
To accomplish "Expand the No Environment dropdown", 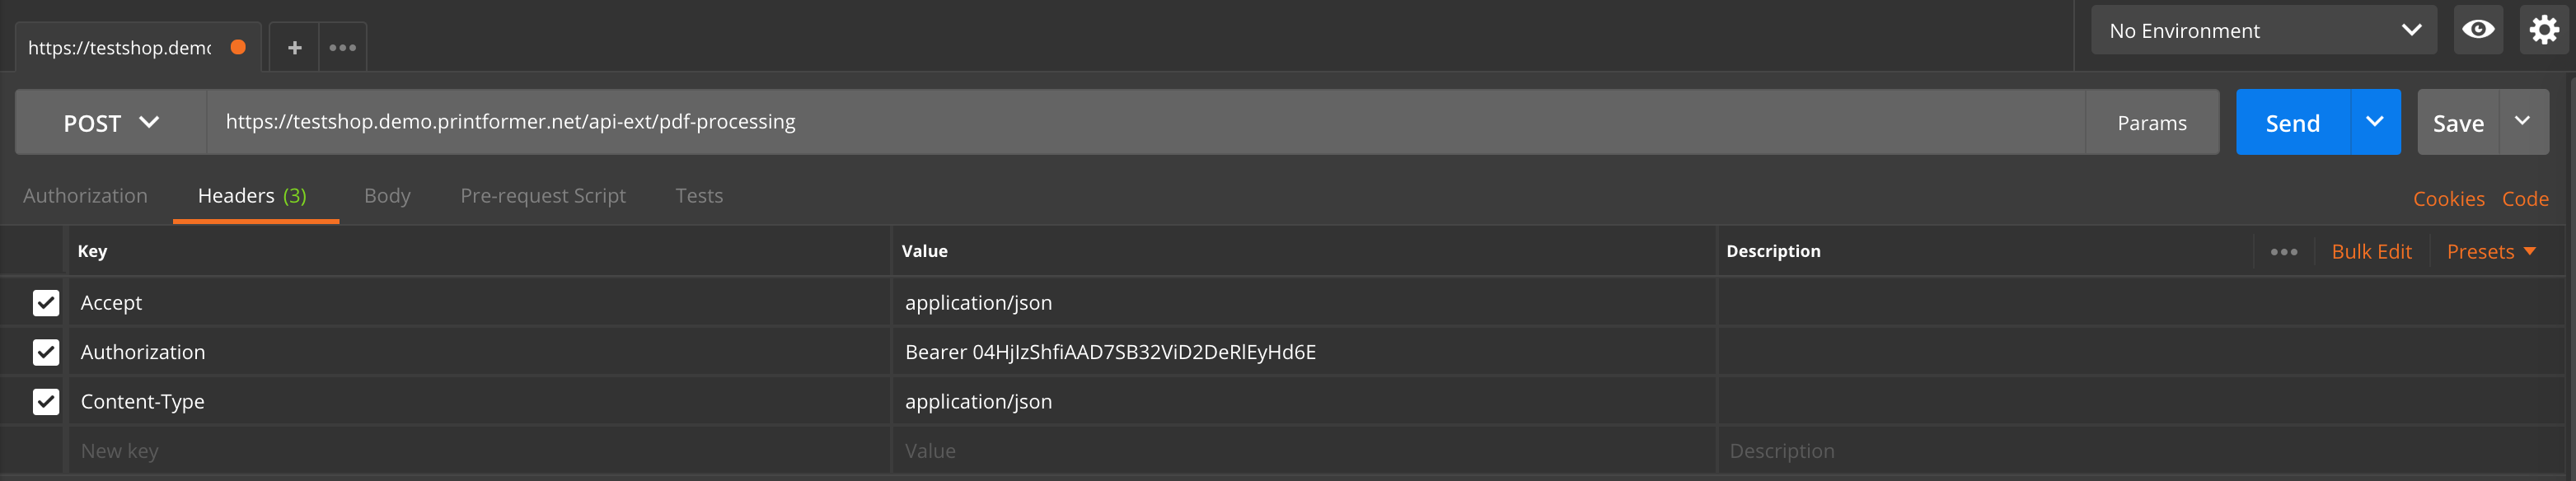I will coord(2263,31).
